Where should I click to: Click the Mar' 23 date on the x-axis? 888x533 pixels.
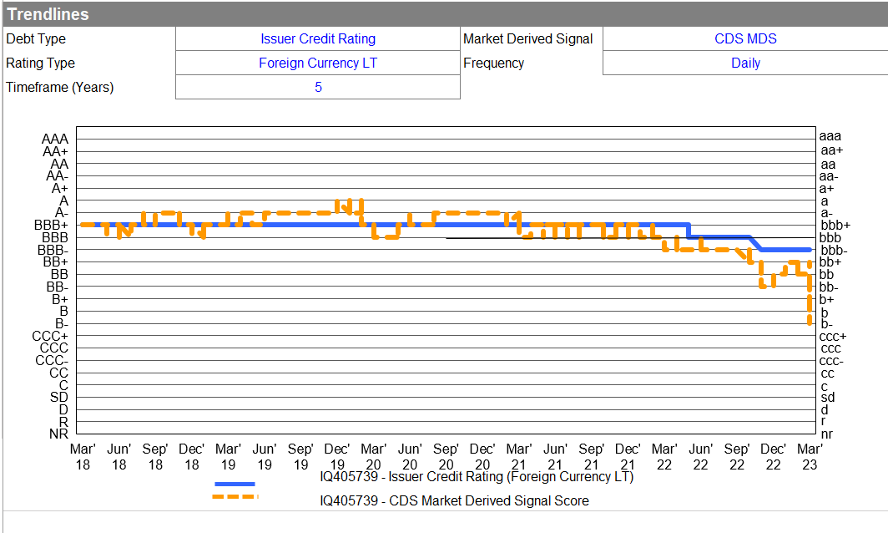[810, 456]
